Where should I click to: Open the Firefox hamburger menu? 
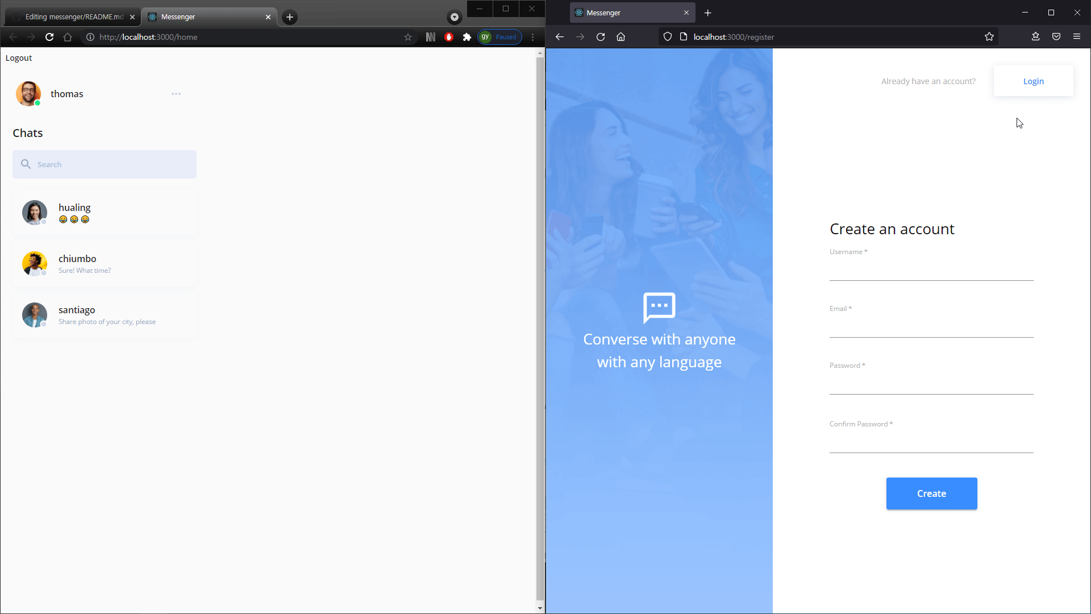pos(1077,36)
